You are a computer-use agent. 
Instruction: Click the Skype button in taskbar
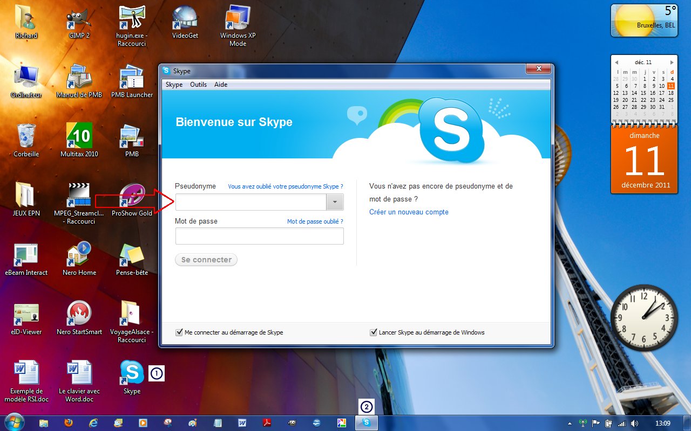coord(367,423)
